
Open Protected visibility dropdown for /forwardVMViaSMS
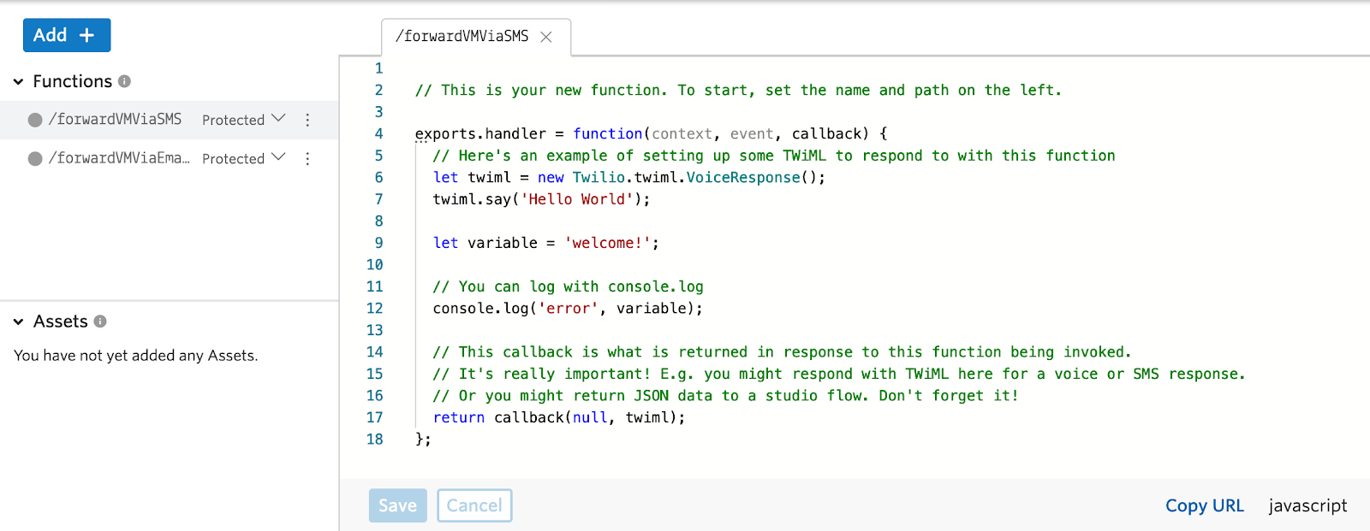(x=243, y=120)
